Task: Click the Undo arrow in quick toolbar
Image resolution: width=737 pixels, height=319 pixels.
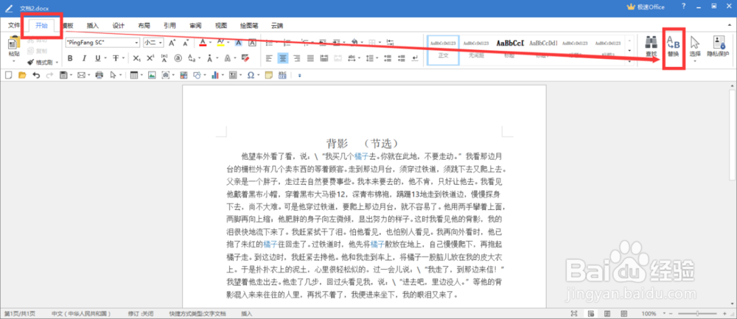Action: point(36,75)
